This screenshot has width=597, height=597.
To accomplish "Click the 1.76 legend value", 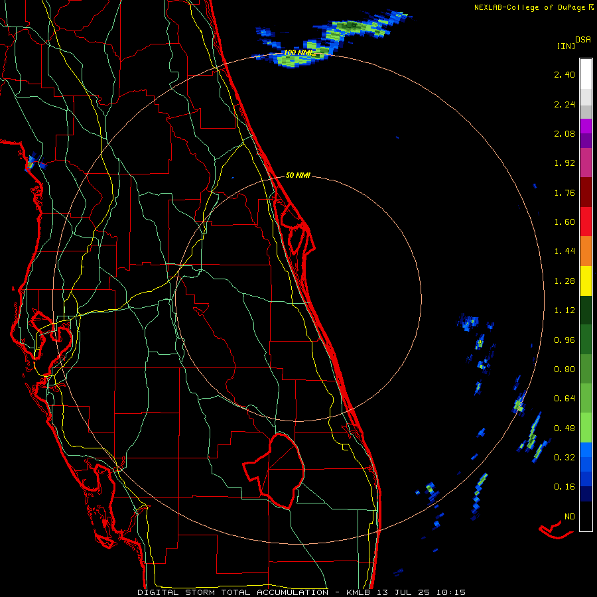I will pyautogui.click(x=564, y=192).
